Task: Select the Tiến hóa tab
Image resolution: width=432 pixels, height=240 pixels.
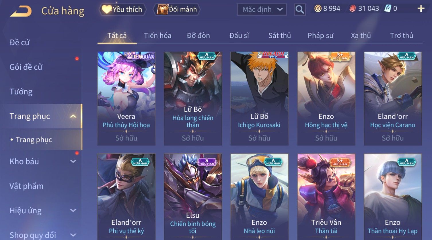Action: click(x=157, y=36)
